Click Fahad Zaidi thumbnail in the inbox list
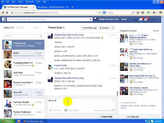 coord(8,45)
